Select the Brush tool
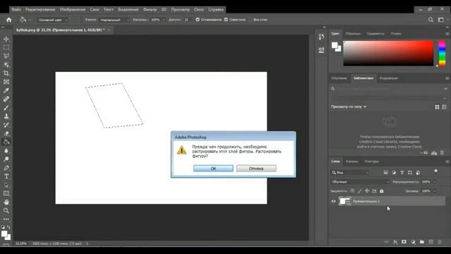The width and height of the screenshot is (451, 254). point(6,108)
